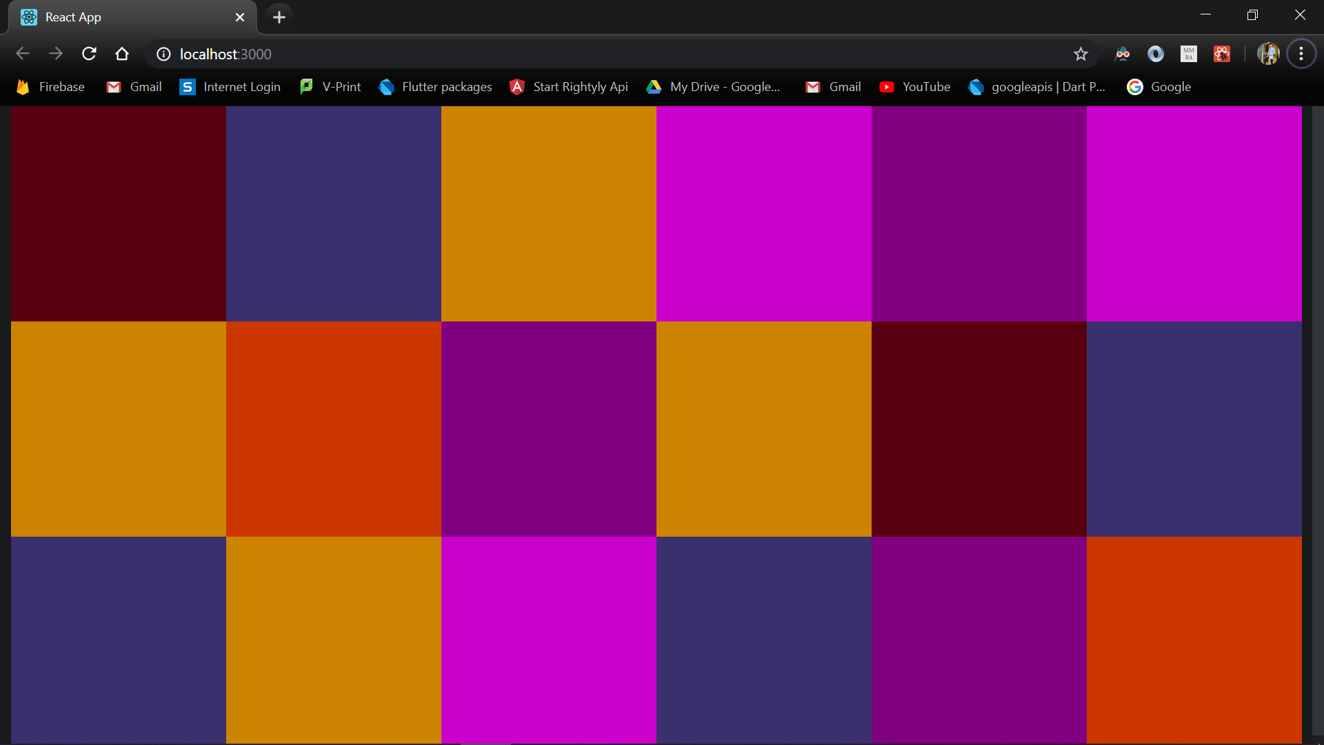The width and height of the screenshot is (1324, 745).
Task: Open the site information panel
Action: (163, 54)
